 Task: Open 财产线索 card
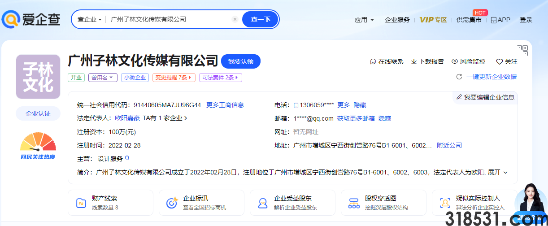110,203
